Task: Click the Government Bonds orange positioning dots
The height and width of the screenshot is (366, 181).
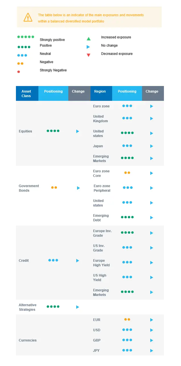Action: [54, 187]
